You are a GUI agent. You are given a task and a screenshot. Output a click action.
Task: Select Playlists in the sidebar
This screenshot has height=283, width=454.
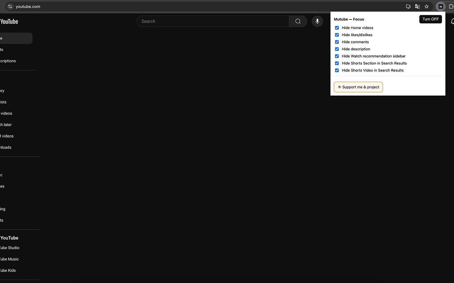tap(3, 102)
